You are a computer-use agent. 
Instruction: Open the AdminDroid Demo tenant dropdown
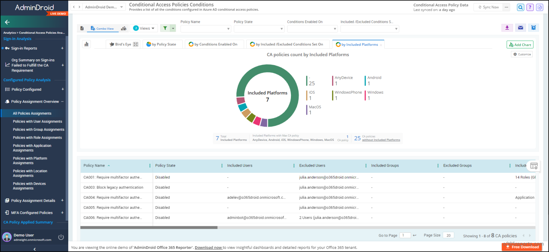tap(104, 7)
